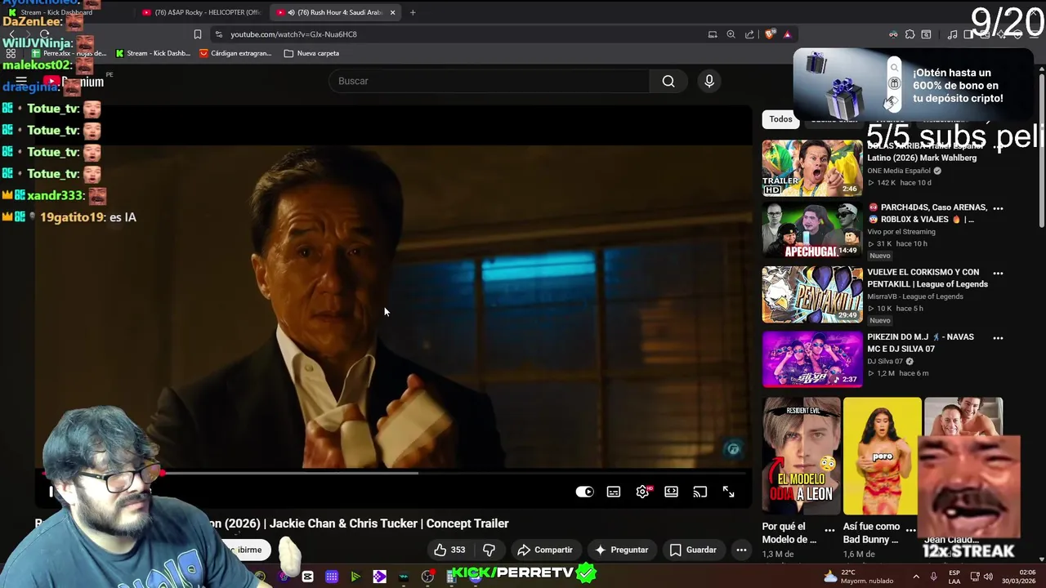This screenshot has width=1046, height=588.
Task: Click the Compartir share button
Action: pos(545,550)
